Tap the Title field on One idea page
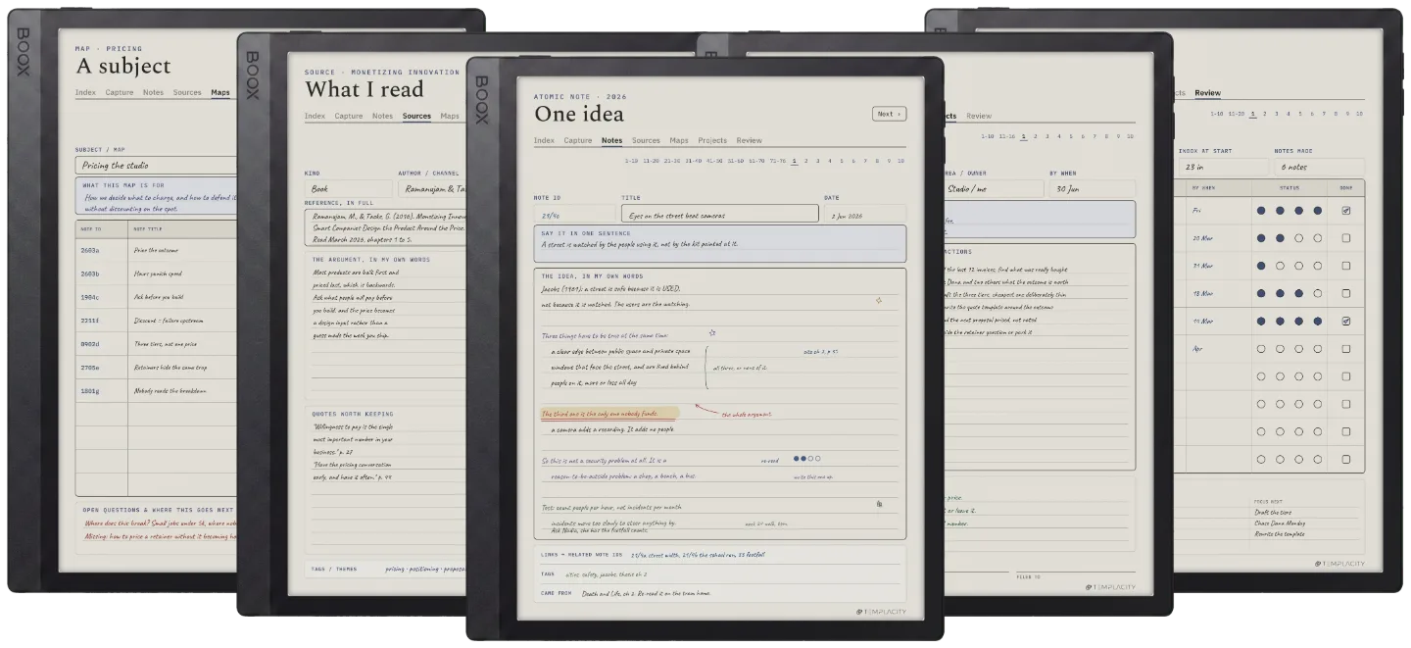Screen dimensions: 1411x648 pyautogui.click(x=720, y=214)
